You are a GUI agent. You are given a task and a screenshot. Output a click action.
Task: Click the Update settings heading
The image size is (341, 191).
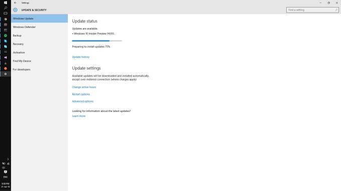click(86, 68)
